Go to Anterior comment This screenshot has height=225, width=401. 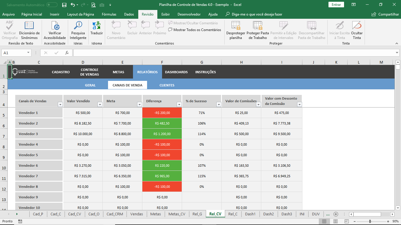pos(146,28)
